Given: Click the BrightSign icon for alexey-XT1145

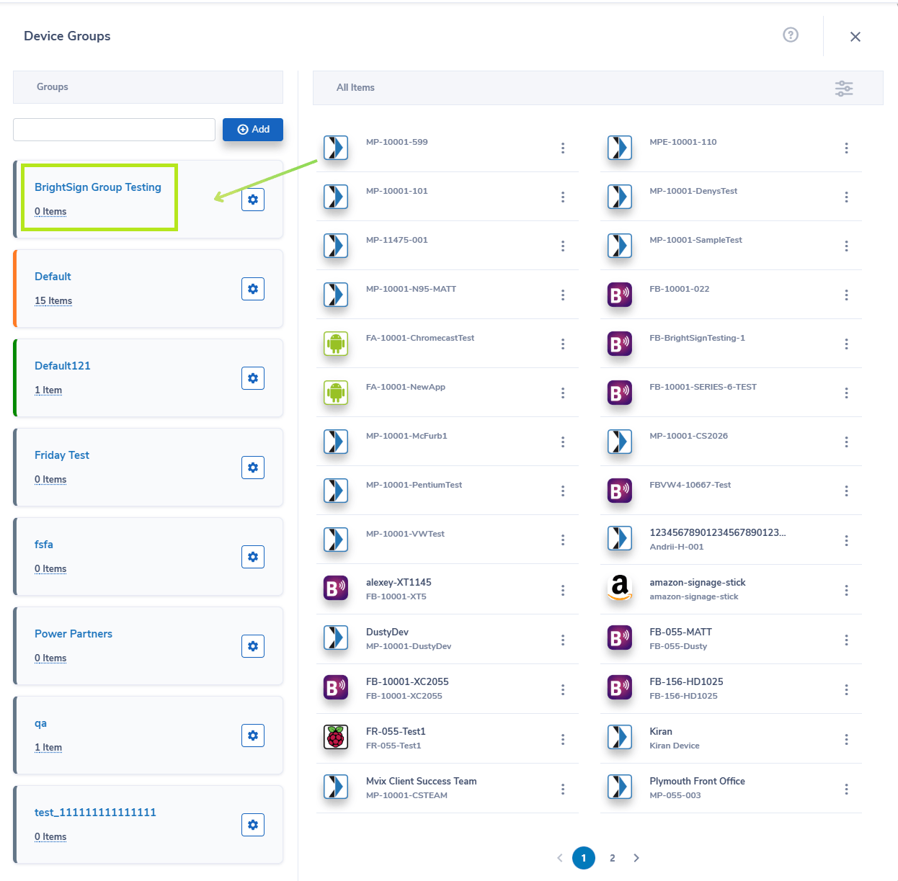Looking at the screenshot, I should coord(336,589).
